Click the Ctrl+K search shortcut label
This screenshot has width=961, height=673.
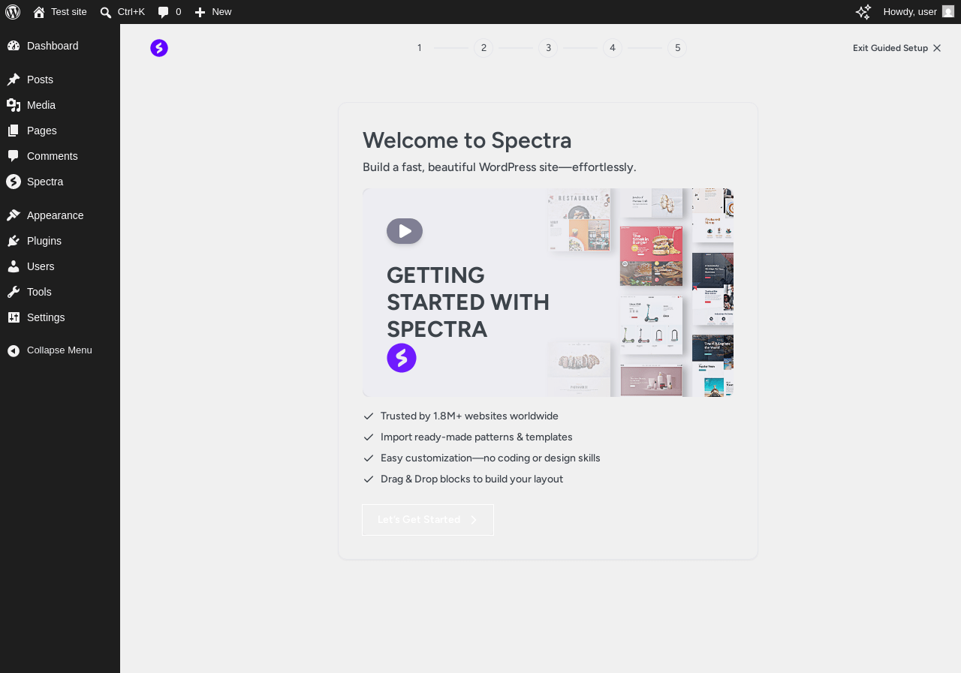pos(131,12)
